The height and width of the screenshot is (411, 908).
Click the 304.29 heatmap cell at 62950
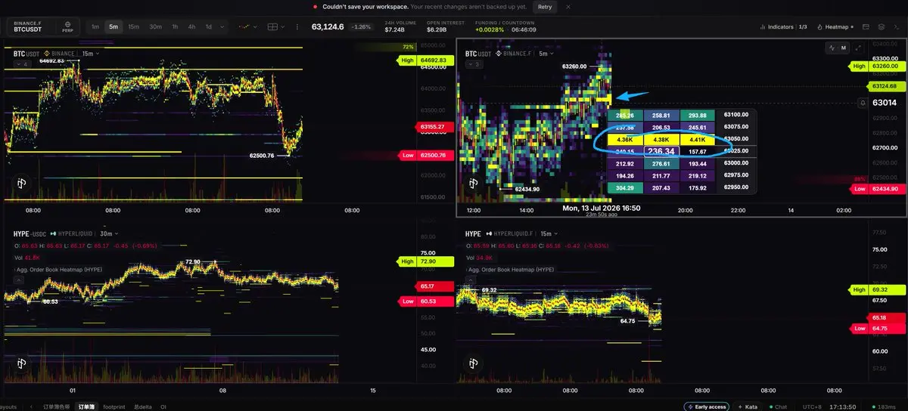click(x=625, y=187)
